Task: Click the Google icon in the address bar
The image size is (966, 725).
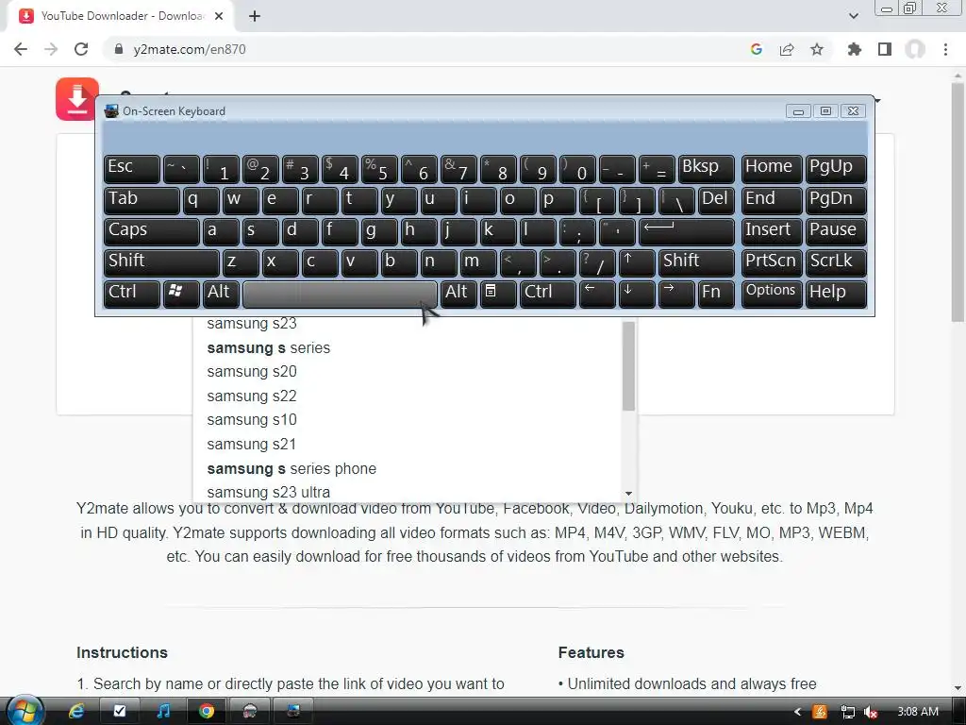Action: (757, 49)
